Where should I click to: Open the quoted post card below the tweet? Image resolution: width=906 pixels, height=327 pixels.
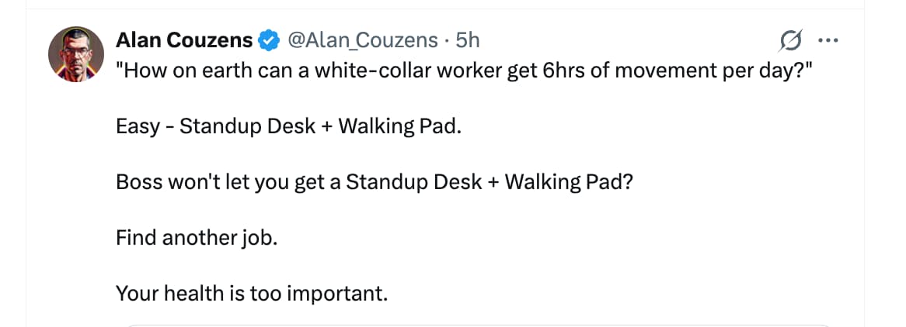[x=478, y=325]
